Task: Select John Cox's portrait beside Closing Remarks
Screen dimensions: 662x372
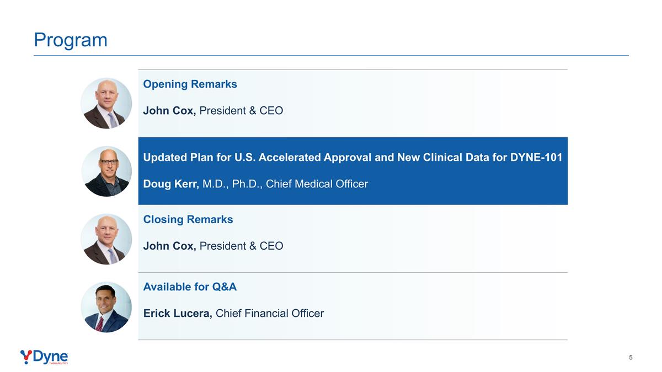Action: (106, 239)
